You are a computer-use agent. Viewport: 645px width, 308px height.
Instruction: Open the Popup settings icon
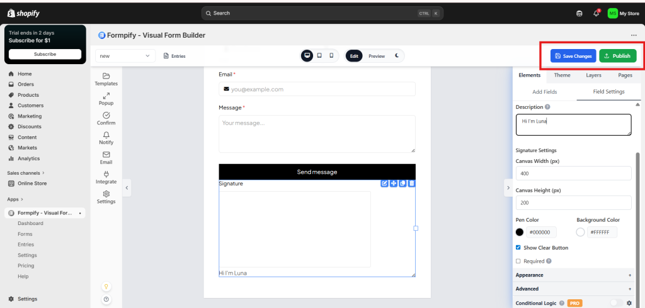106,99
